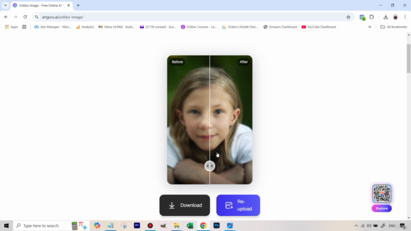Show hidden system tray icons
The height and width of the screenshot is (231, 411).
coord(356,225)
